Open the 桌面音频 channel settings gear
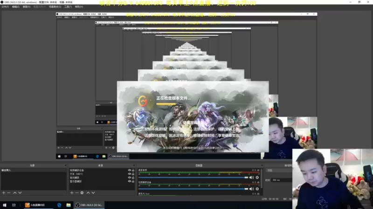 257,177
